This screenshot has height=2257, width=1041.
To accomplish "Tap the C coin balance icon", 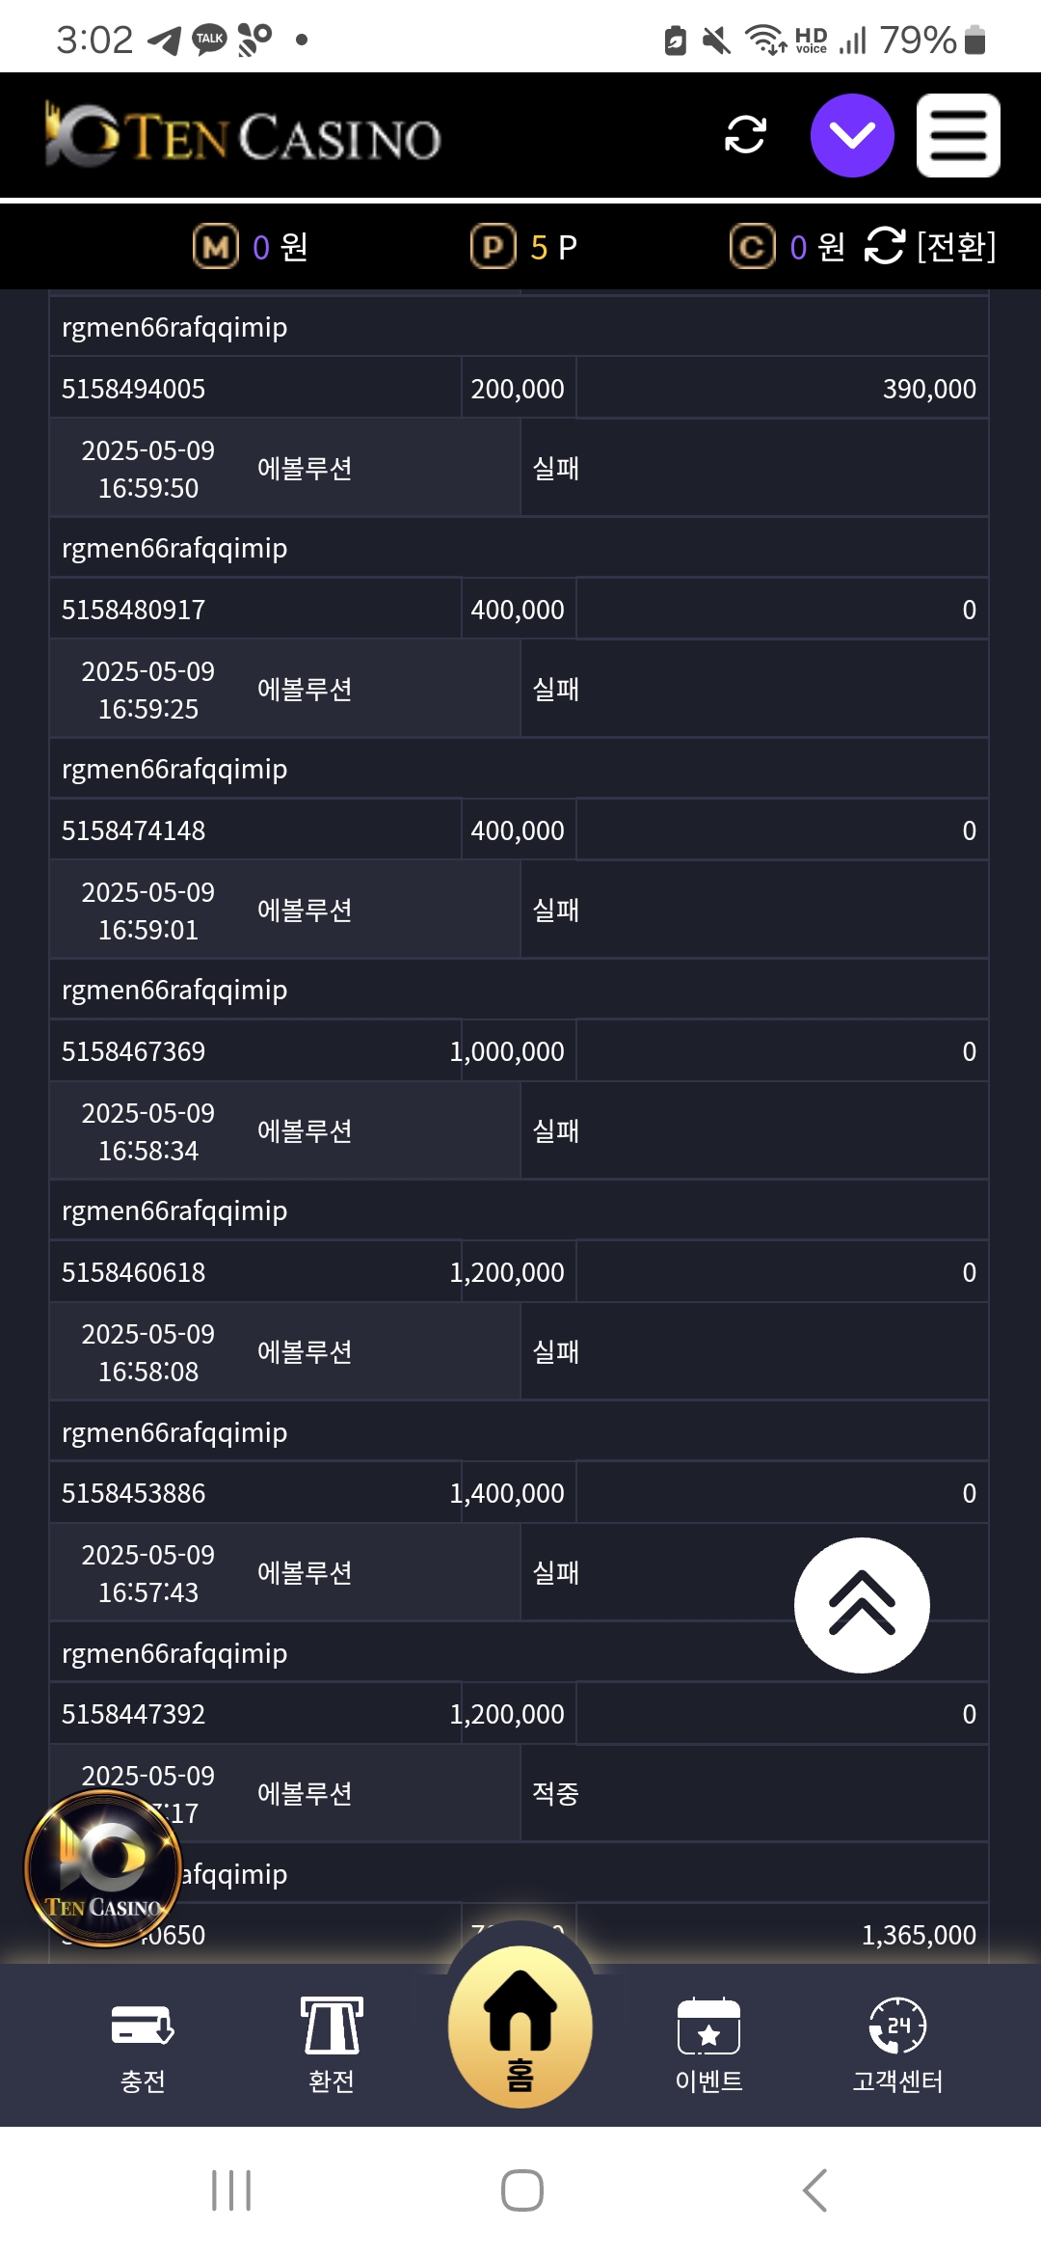I will pos(753,247).
